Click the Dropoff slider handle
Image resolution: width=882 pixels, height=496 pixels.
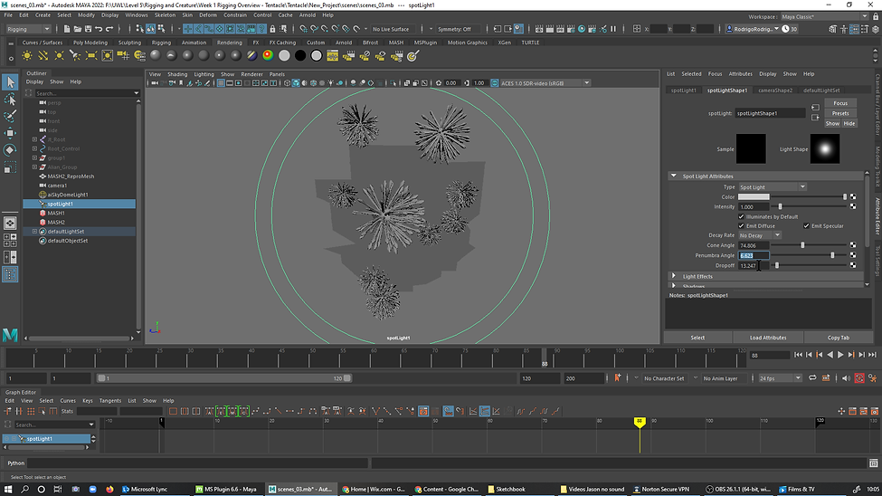(777, 265)
